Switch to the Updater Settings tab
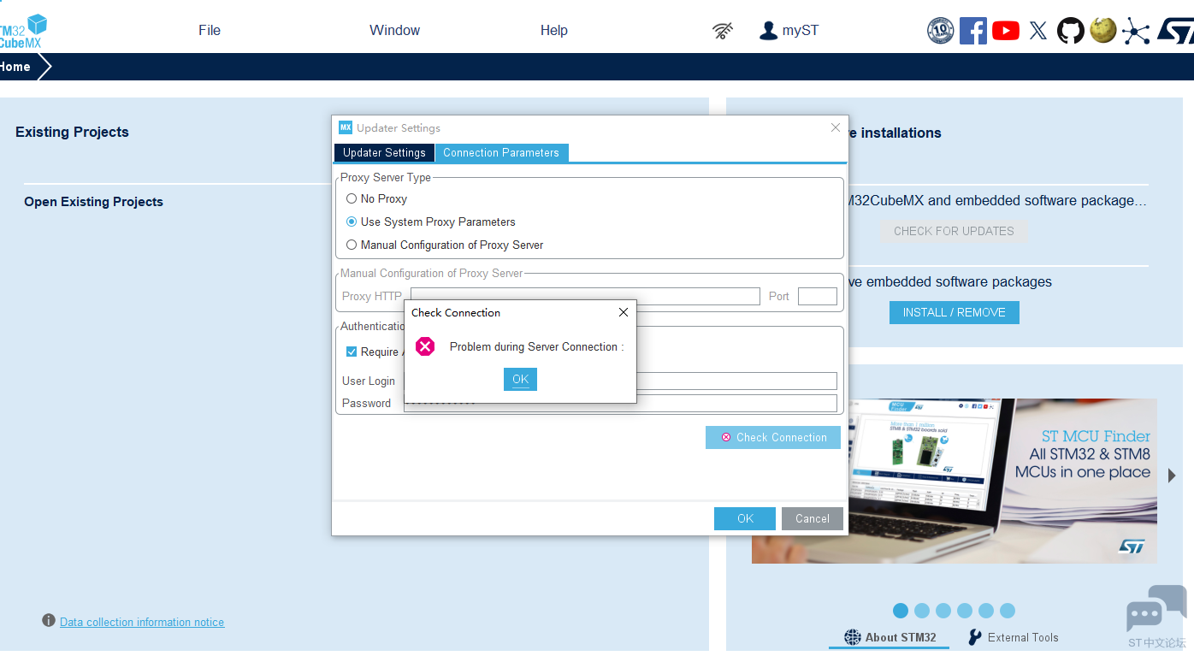Viewport: 1194px width, 656px height. (384, 152)
